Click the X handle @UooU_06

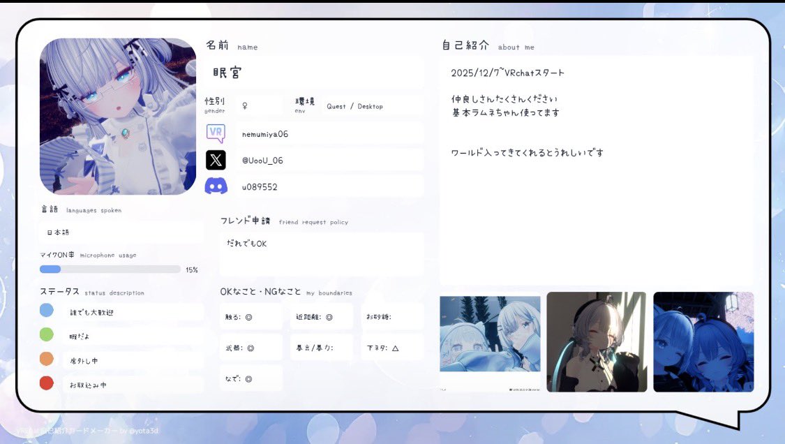[x=262, y=161]
